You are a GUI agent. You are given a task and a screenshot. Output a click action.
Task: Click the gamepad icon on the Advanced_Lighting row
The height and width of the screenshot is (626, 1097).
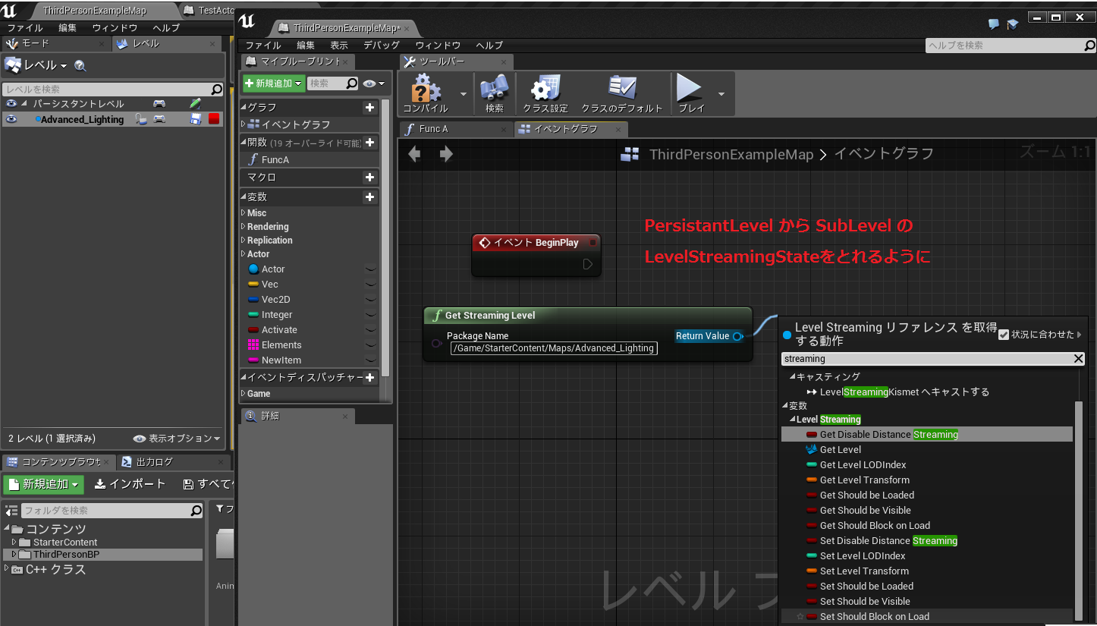159,119
